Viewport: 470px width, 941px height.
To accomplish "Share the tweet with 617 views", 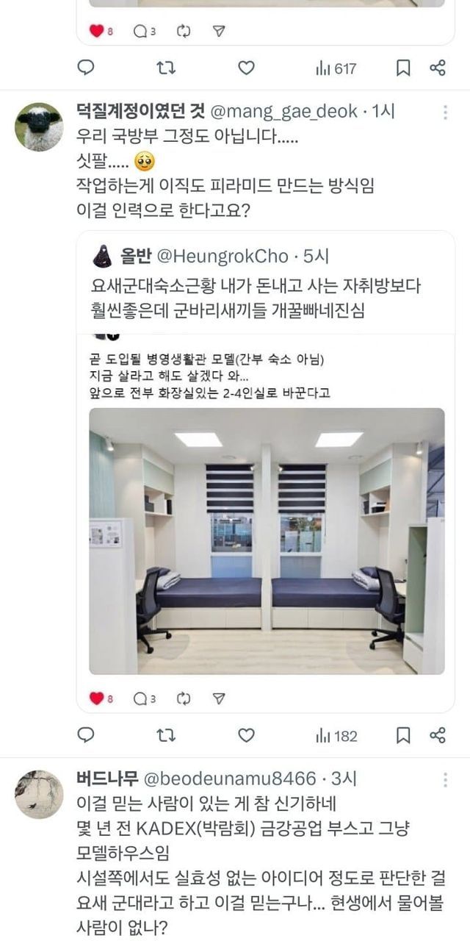I will point(438,68).
